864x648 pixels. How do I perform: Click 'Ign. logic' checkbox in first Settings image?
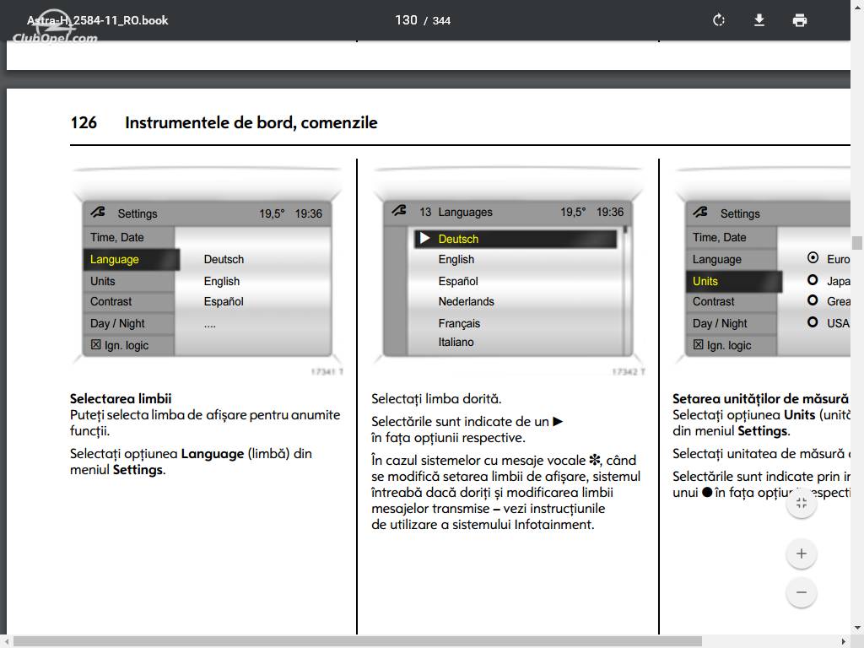coord(96,345)
